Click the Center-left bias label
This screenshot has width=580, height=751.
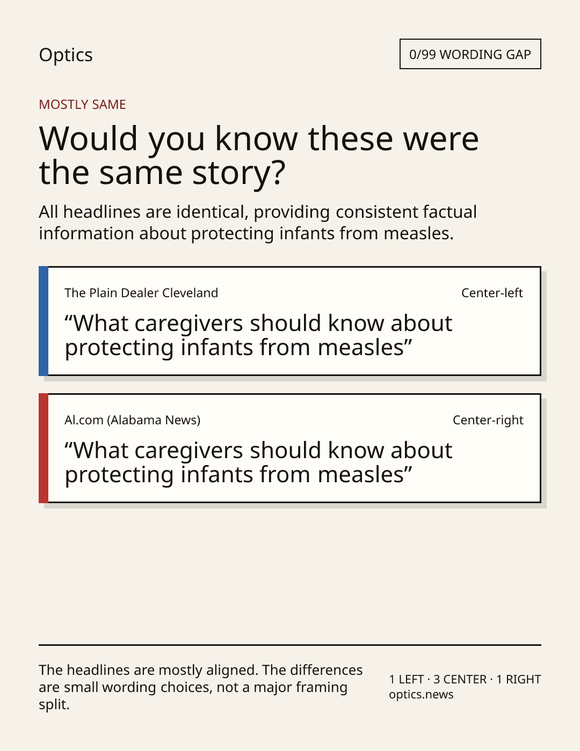tap(492, 293)
